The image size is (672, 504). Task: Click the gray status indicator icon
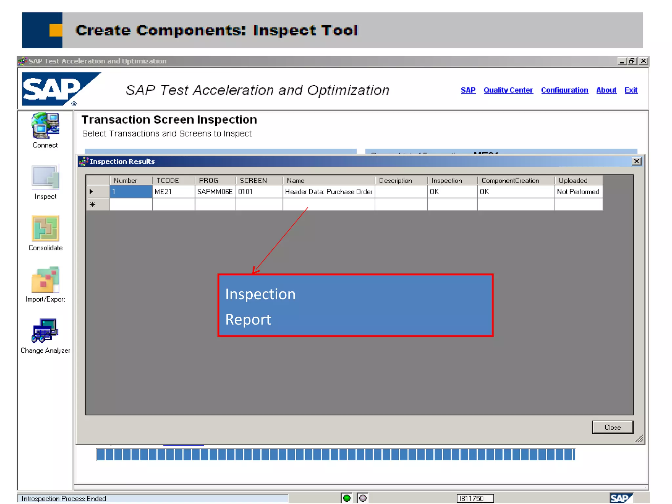(363, 498)
